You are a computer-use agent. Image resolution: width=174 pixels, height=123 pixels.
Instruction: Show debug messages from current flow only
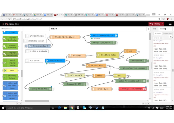pyautogui.click(x=167, y=34)
